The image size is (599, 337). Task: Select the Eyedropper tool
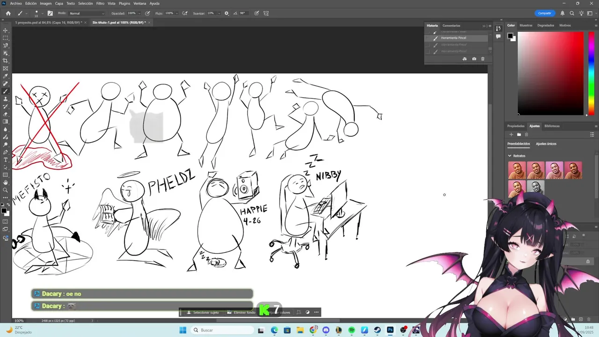pos(6,76)
